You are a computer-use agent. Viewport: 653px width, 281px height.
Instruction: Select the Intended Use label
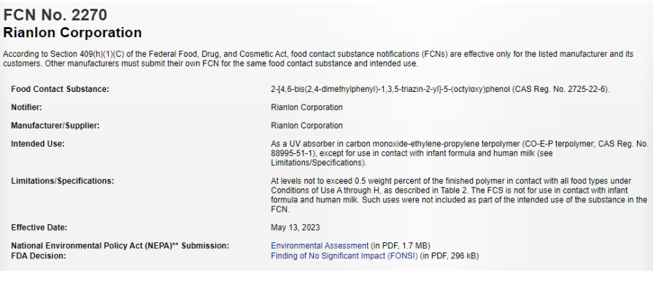[38, 144]
